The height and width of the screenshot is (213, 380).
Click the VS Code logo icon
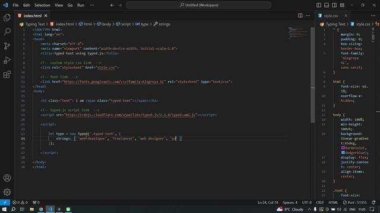point(5,5)
